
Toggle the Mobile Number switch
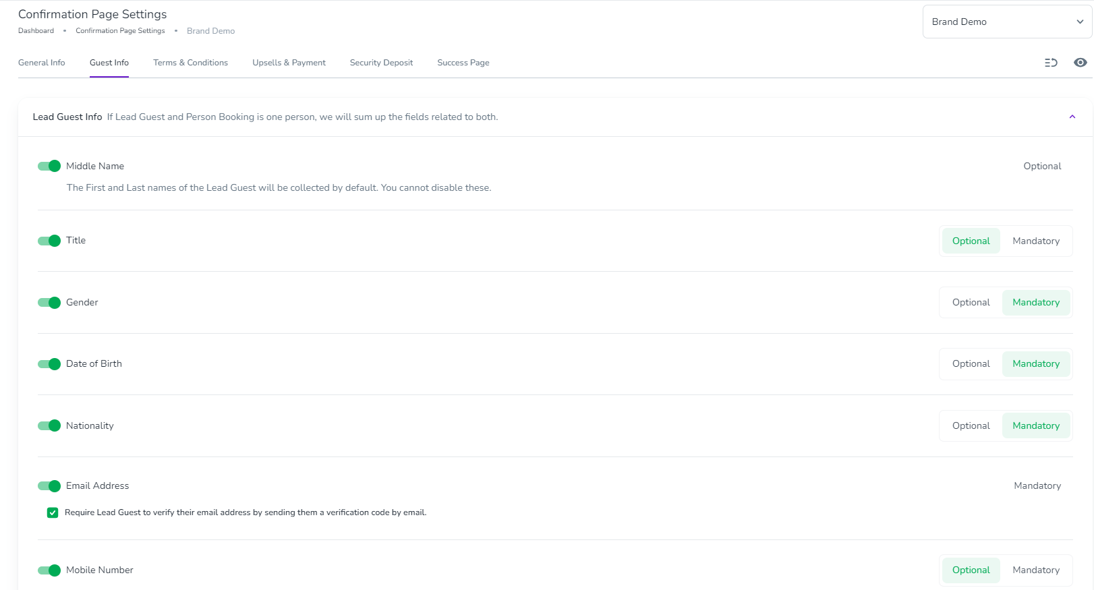49,570
